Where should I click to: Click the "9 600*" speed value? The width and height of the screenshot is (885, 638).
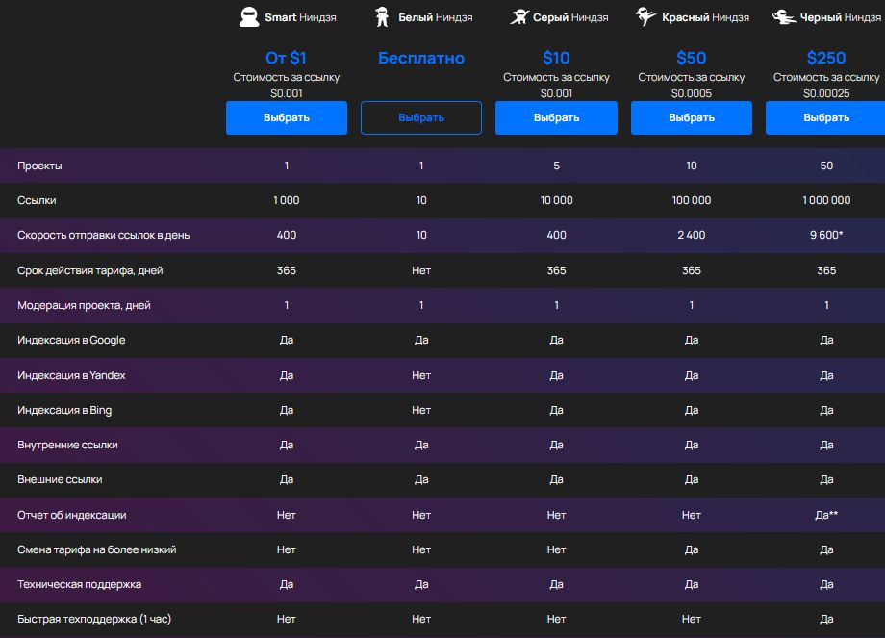click(x=825, y=235)
